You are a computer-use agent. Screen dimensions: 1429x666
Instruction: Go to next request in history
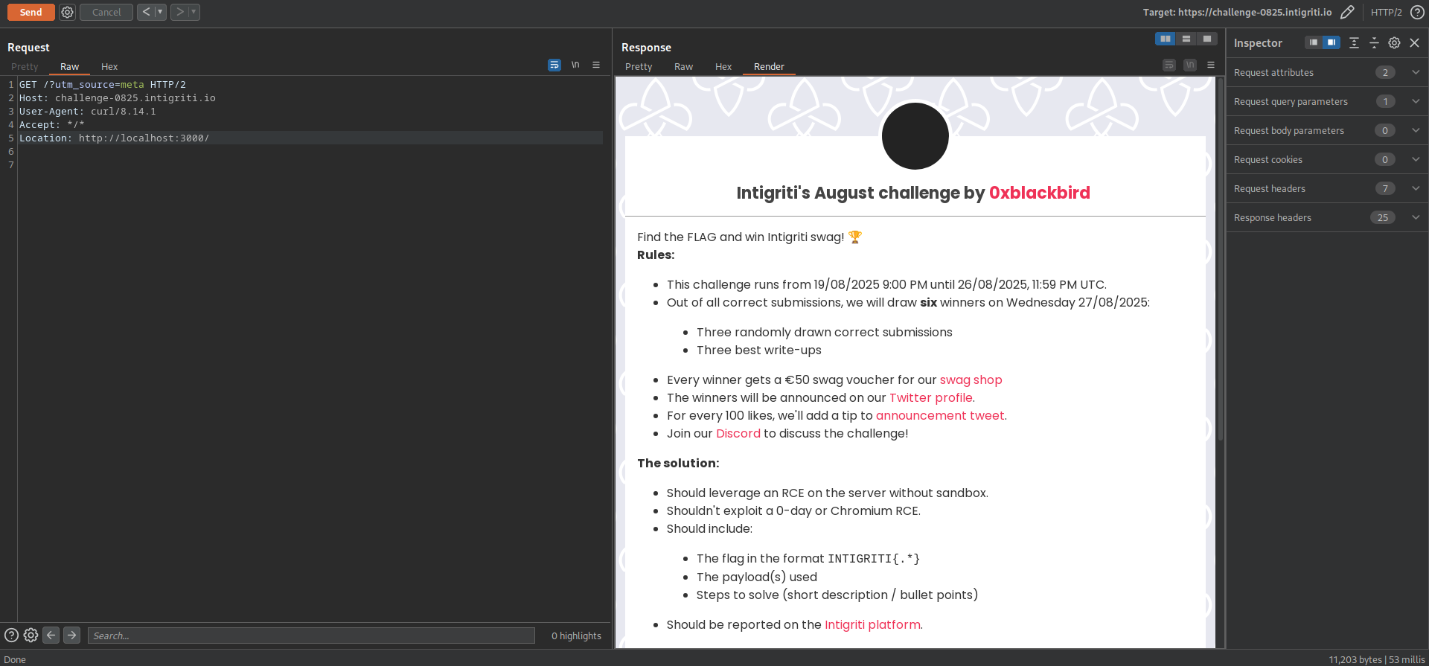click(x=179, y=12)
